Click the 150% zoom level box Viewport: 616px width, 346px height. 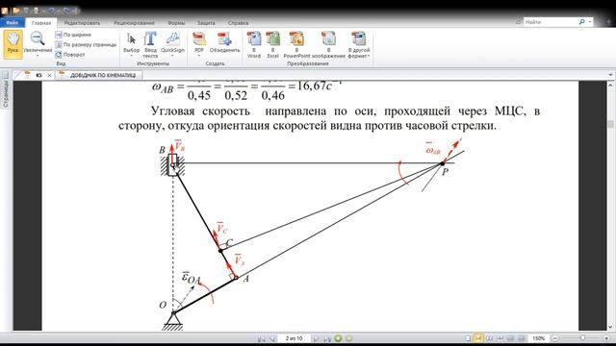point(539,338)
